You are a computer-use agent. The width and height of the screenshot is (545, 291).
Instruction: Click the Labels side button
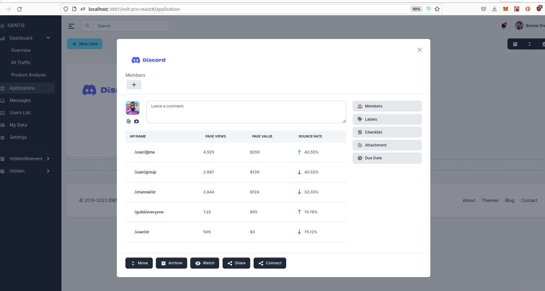pos(387,119)
